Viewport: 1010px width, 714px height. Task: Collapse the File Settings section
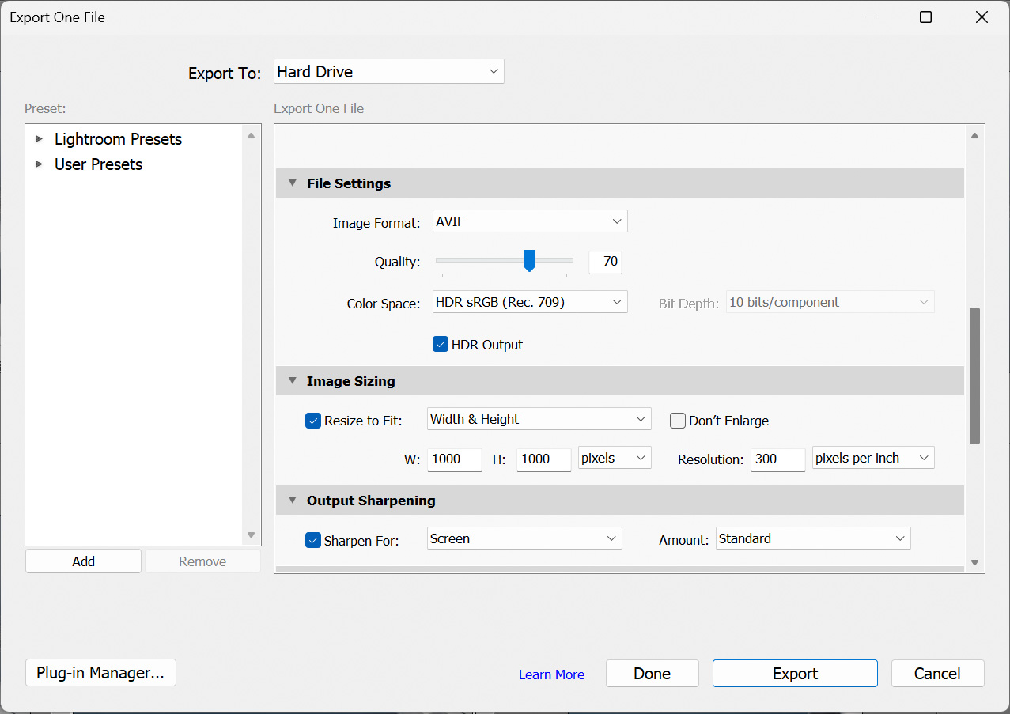tap(293, 183)
